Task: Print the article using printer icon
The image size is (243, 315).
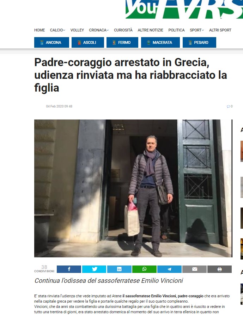Action: pyautogui.click(x=220, y=269)
